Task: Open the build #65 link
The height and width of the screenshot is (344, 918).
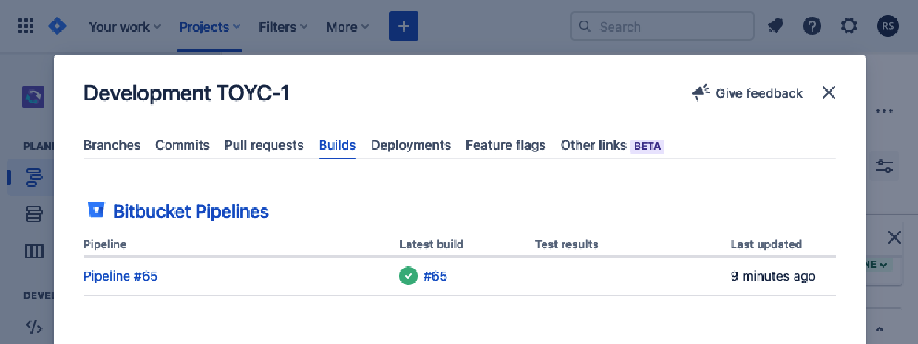Action: point(435,276)
